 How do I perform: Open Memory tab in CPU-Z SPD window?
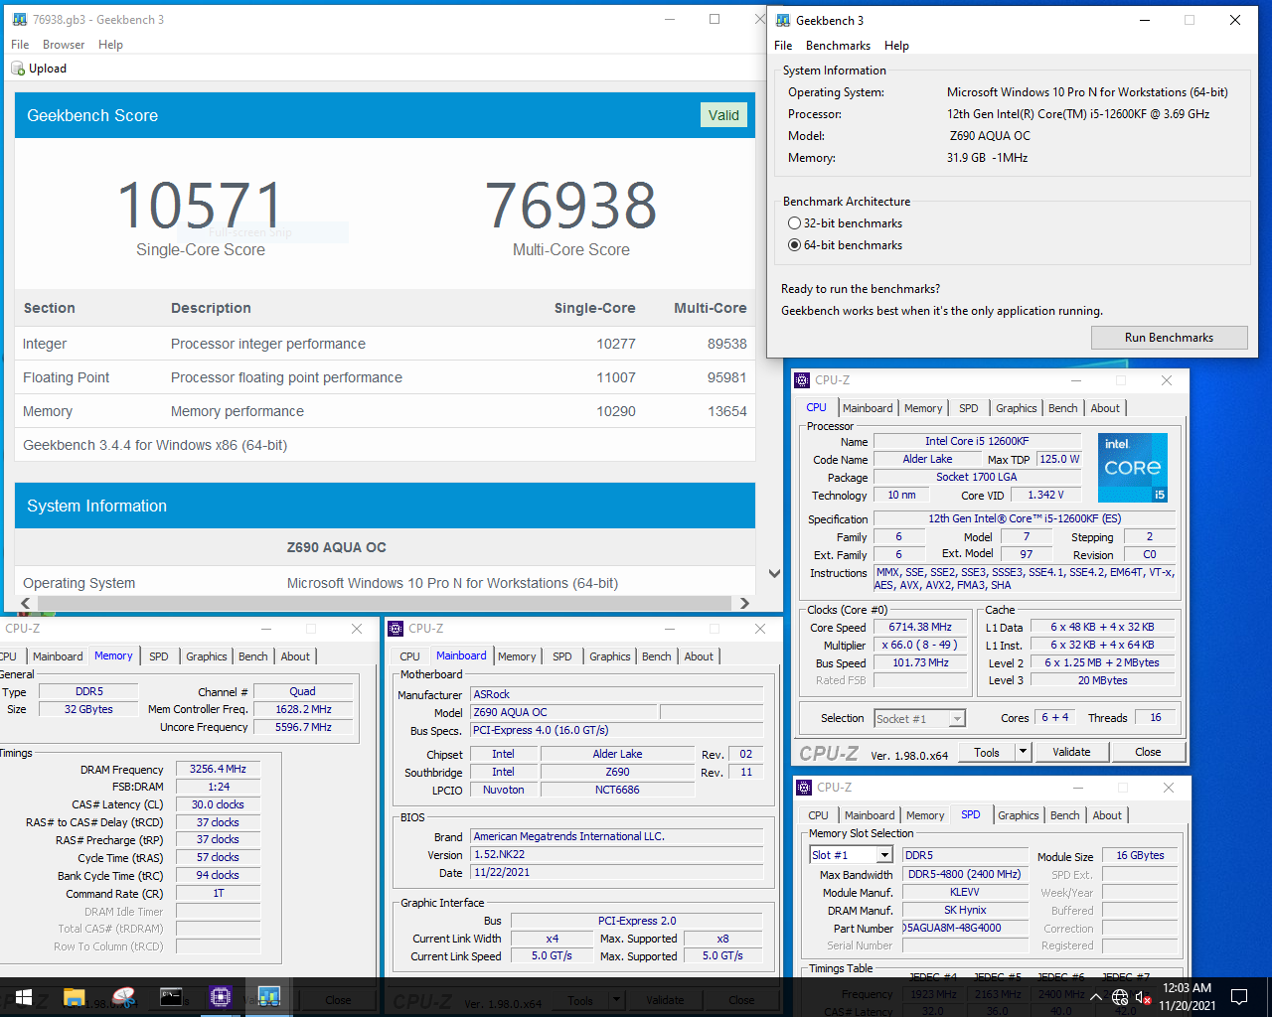pyautogui.click(x=925, y=815)
